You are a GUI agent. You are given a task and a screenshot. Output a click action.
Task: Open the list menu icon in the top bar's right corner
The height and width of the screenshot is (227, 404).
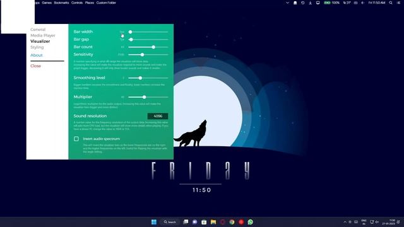[x=398, y=3]
